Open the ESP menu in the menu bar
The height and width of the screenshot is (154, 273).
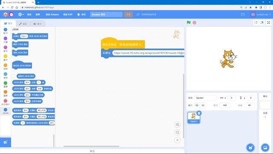pos(68,15)
